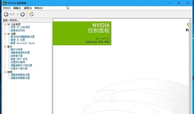Collapse the 显示 tree node
Screen dimensions: 194x114
5,47
